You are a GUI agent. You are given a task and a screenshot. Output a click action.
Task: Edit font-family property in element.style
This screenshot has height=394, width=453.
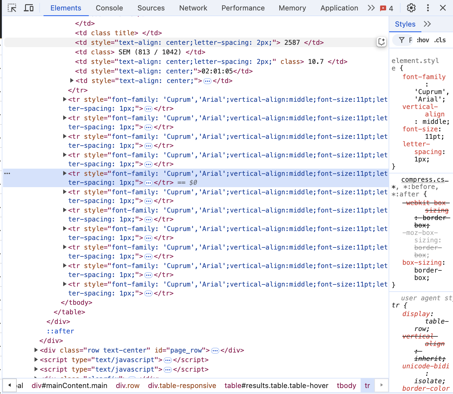[424, 77]
